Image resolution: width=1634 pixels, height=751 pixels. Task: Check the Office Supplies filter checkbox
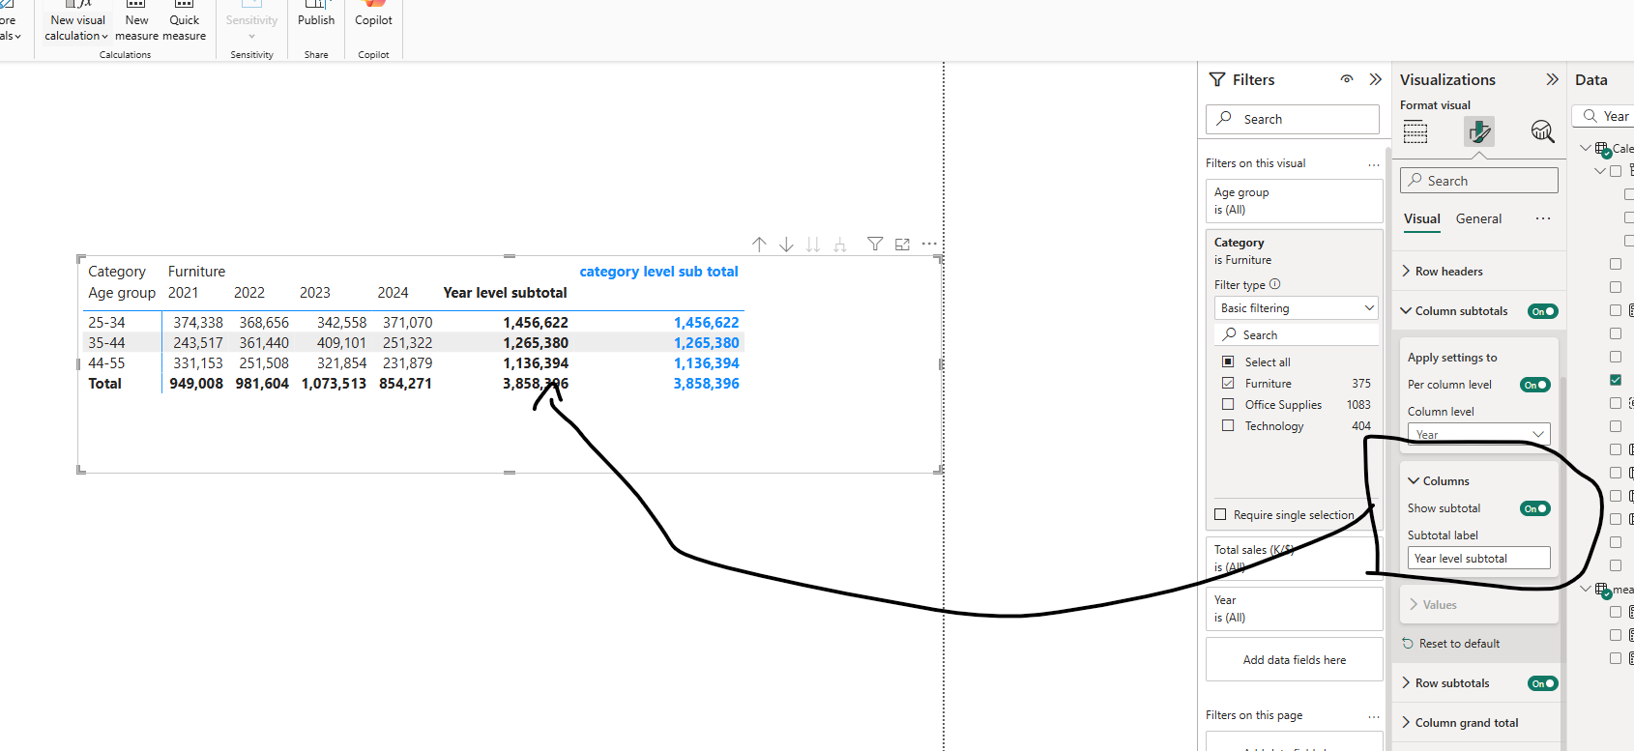1228,404
